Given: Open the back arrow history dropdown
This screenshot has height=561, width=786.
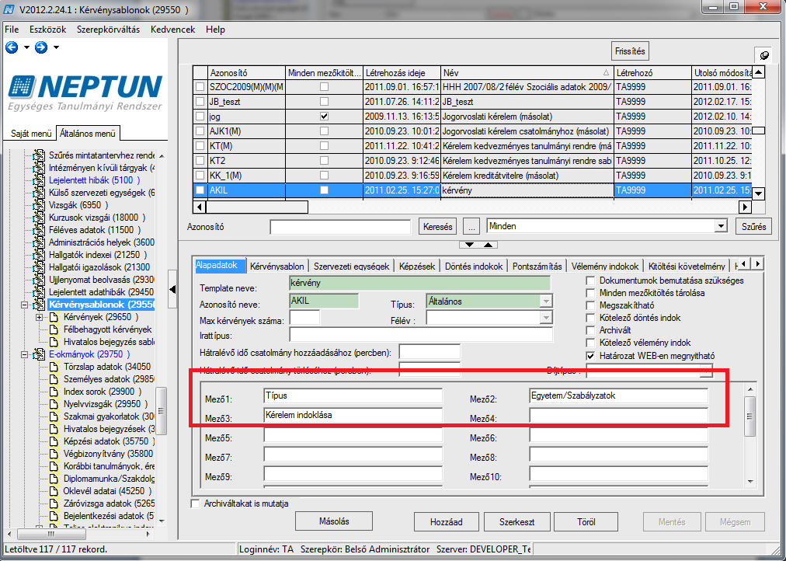Looking at the screenshot, I should (x=26, y=47).
